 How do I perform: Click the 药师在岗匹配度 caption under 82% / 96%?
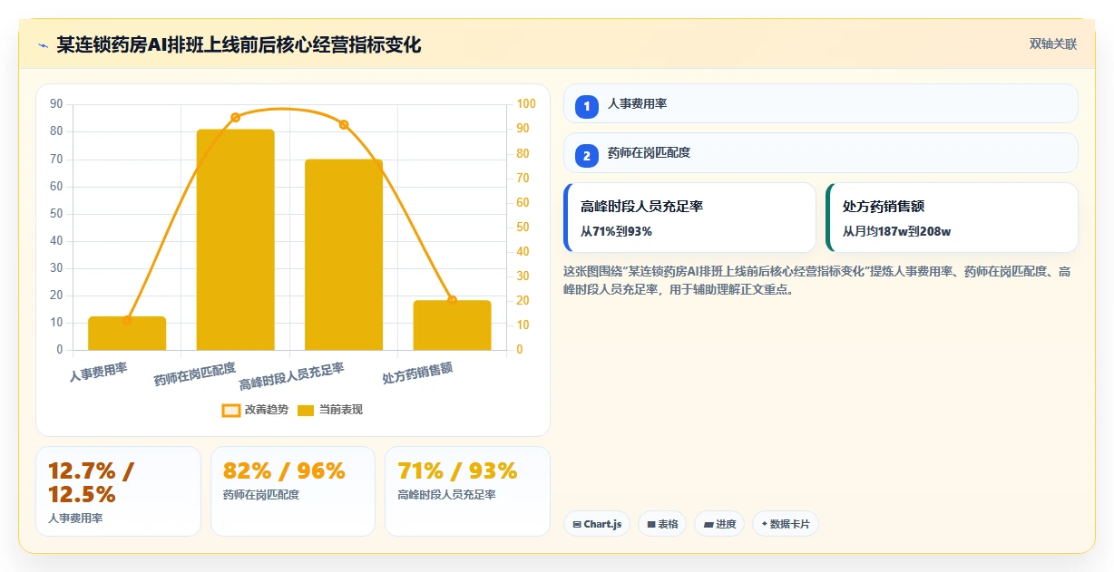261,495
